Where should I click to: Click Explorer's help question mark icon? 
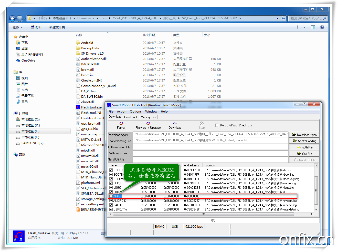coord(322,27)
